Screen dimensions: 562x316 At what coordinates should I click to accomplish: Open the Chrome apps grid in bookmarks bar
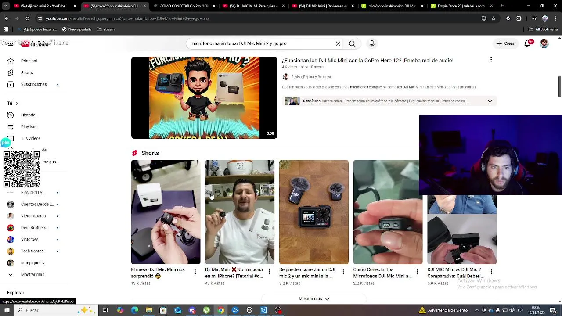6,29
